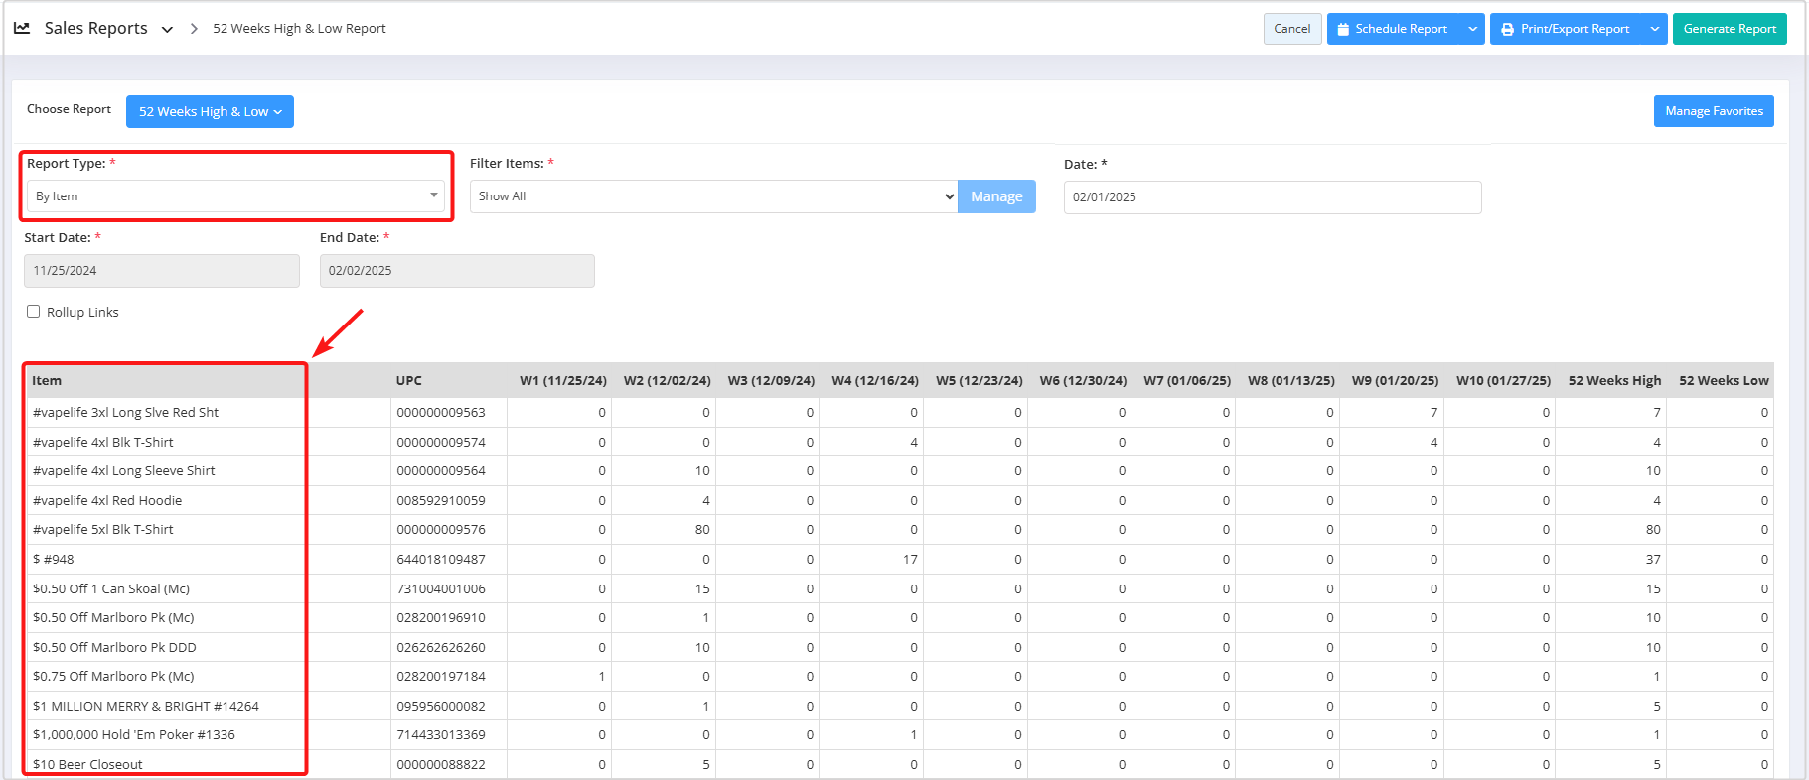1809x780 pixels.
Task: Click the Sales Reports chart icon
Action: (22, 28)
